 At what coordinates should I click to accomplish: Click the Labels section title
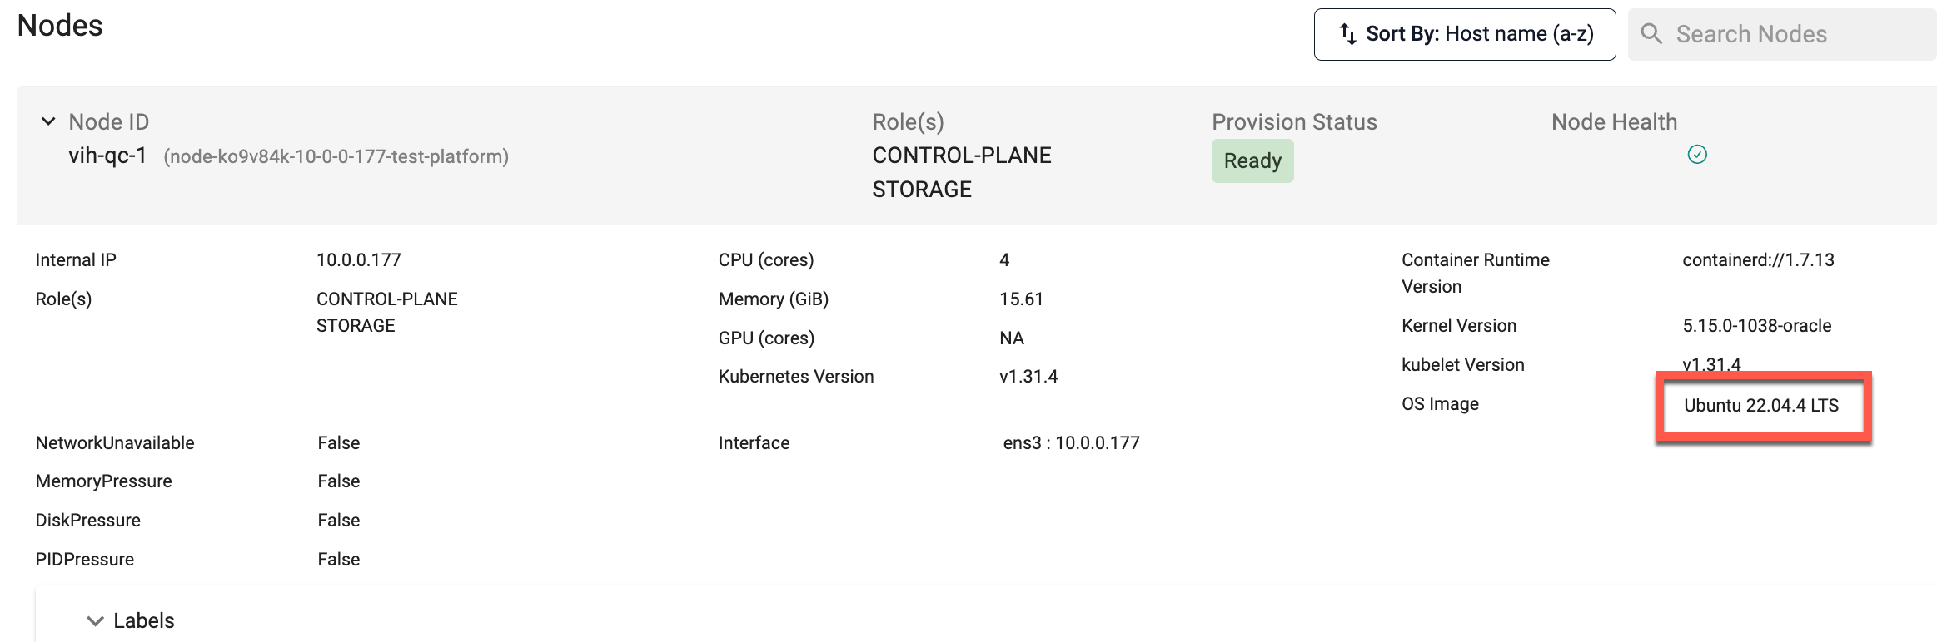[x=144, y=621]
